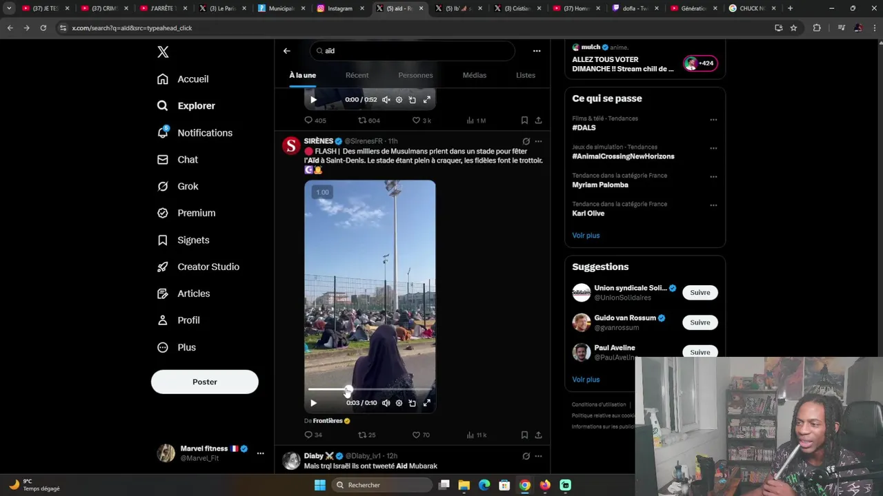Switch to the Médias tab
The height and width of the screenshot is (496, 883).
[x=475, y=75]
